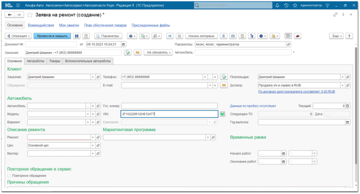Save the document with the floppy disk icon
The width and height of the screenshot is (360, 194).
pyautogui.click(x=77, y=36)
